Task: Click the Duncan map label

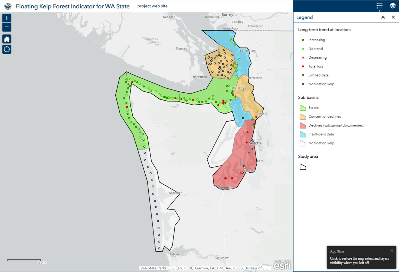Action: click(x=181, y=48)
